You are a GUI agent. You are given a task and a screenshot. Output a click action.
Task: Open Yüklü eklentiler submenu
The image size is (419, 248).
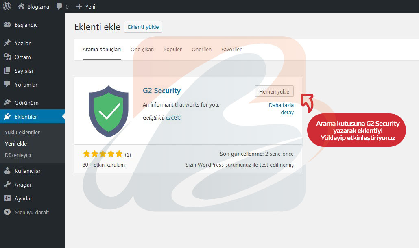pos(22,132)
